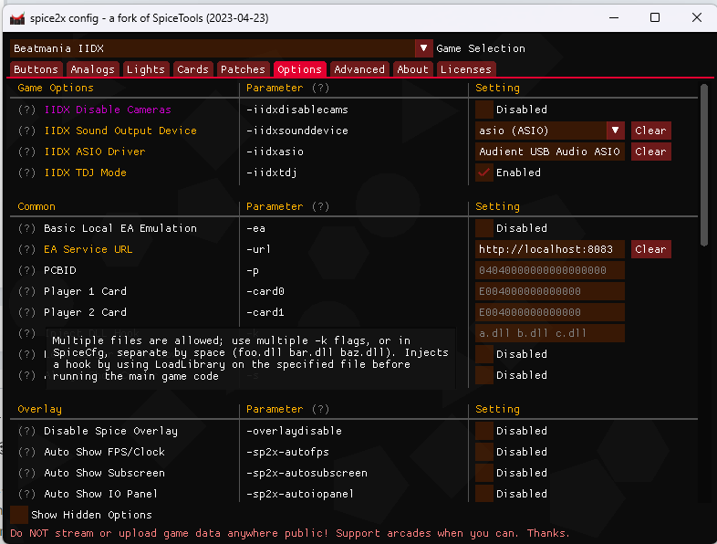The width and height of the screenshot is (717, 544).
Task: Click the PCBID input field
Action: [x=550, y=270]
